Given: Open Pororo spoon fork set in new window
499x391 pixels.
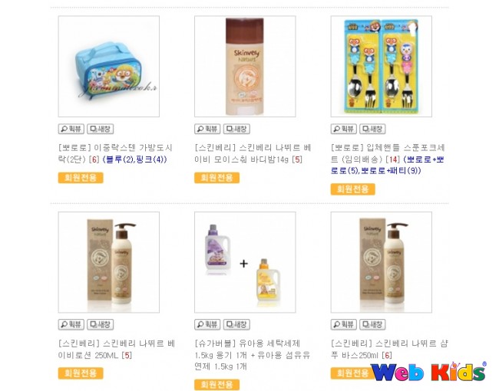Looking at the screenshot, I should (372, 129).
